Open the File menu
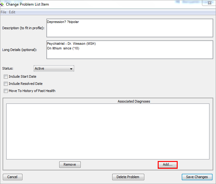 point(3,12)
